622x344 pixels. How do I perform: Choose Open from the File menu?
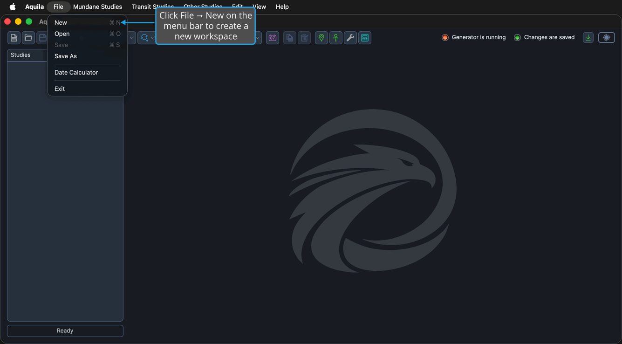tap(88, 34)
